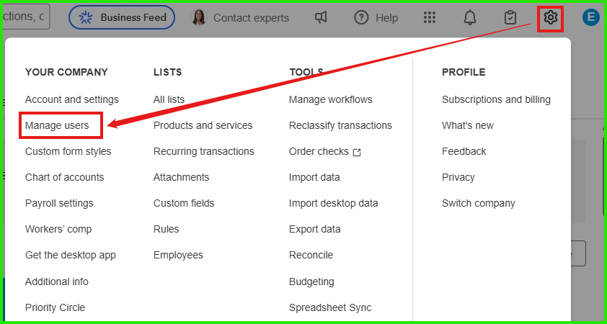Open Chart of accounts
607x324 pixels.
[x=65, y=177]
